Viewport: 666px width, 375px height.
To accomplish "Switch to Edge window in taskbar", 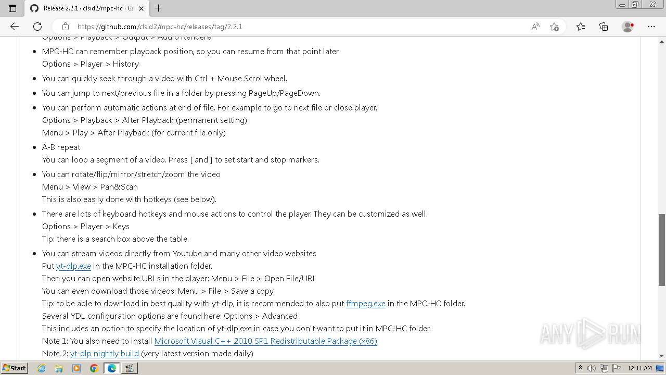I will click(x=112, y=368).
